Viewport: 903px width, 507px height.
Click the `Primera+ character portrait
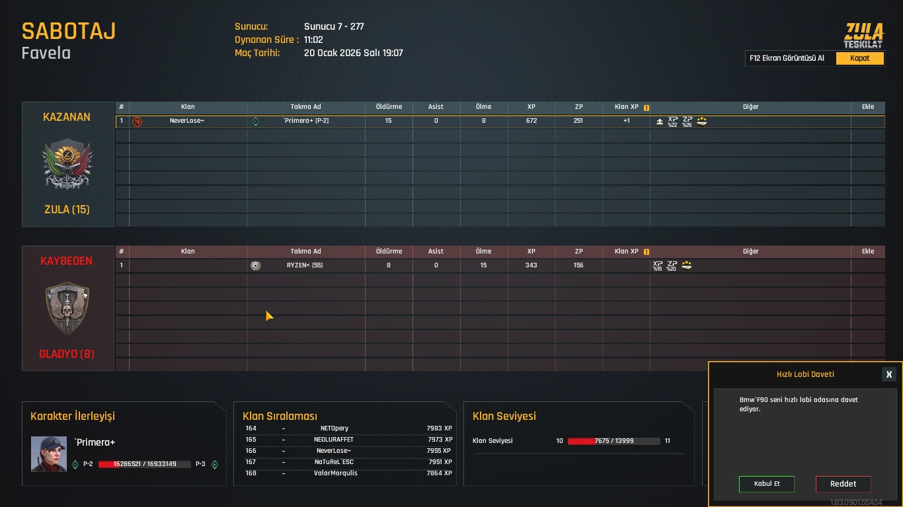[x=49, y=454]
